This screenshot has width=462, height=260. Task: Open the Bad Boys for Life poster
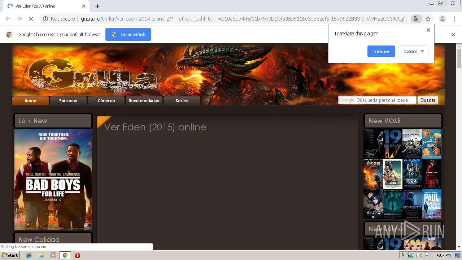(x=53, y=179)
